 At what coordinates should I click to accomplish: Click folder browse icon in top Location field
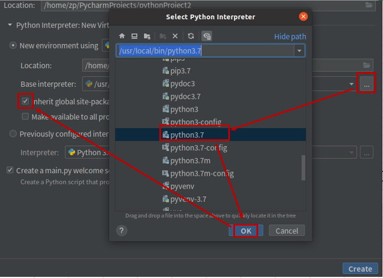(369, 5)
